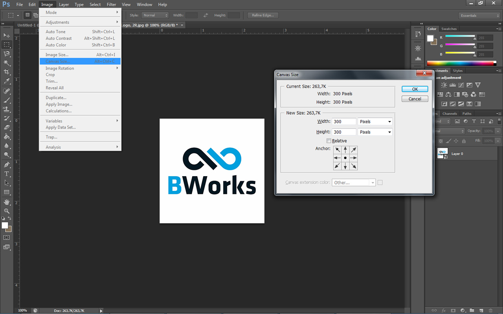
Task: Toggle Quick Mask mode icon
Action: [x=7, y=237]
